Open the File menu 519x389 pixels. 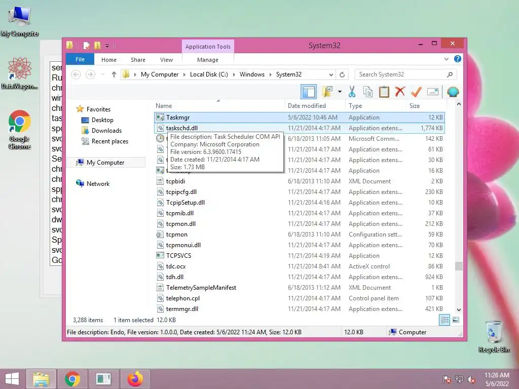[x=80, y=59]
